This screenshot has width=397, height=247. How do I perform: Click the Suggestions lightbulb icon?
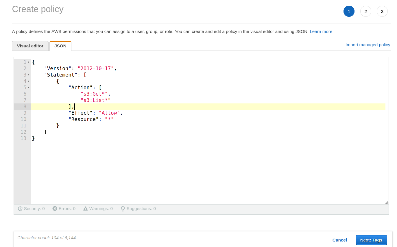tap(123, 208)
